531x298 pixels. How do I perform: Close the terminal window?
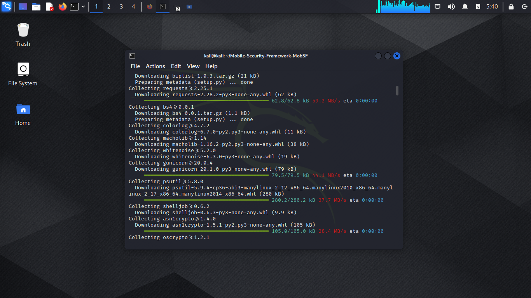coord(397,56)
